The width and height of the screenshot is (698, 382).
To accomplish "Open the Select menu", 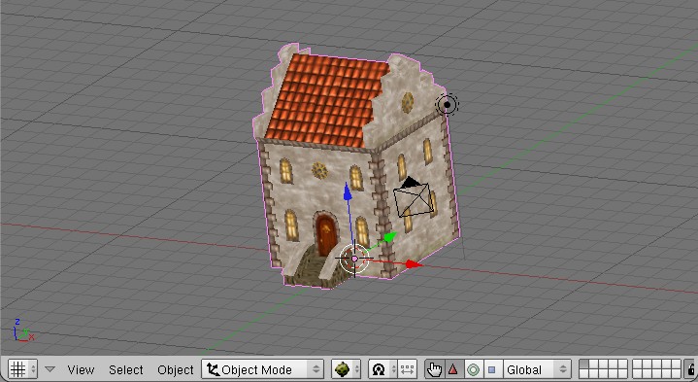I will pyautogui.click(x=125, y=369).
